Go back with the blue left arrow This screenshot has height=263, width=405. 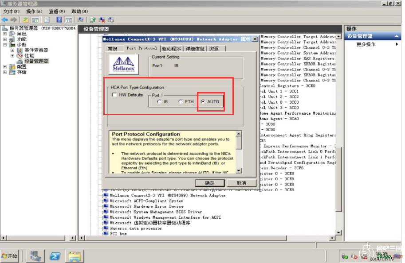click(4, 20)
